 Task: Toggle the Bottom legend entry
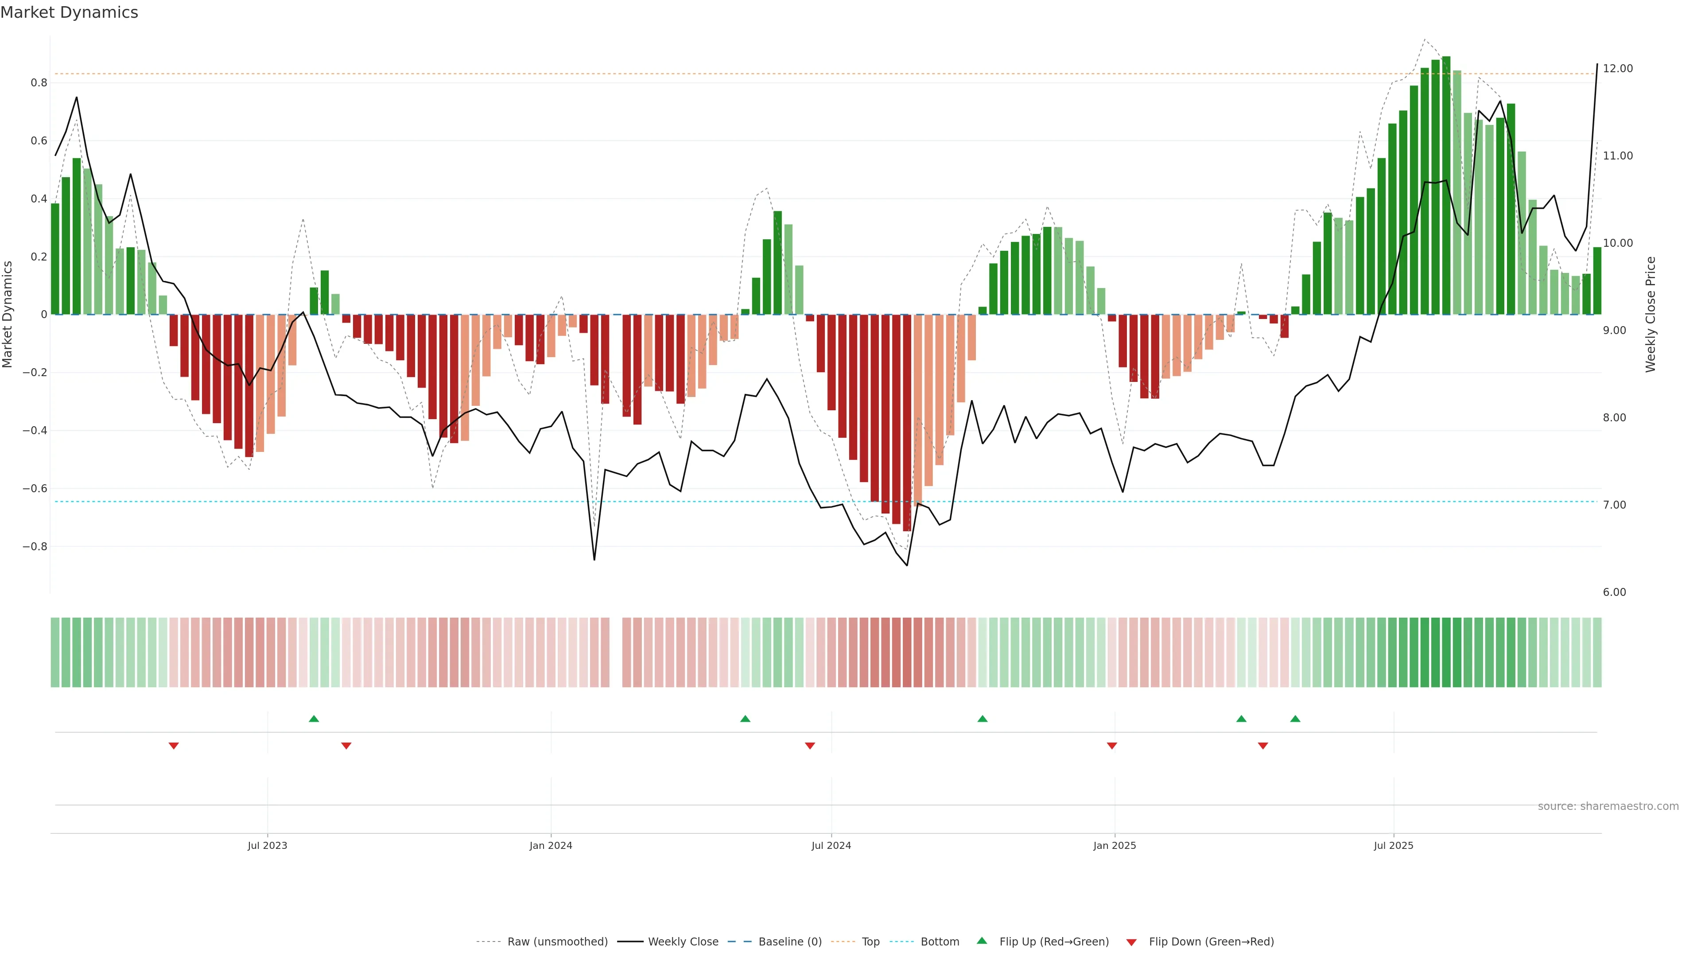click(940, 942)
